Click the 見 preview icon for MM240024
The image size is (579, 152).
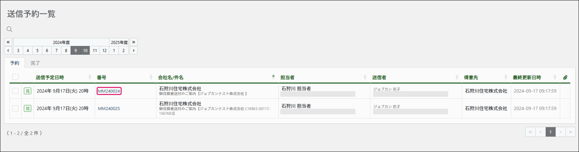point(28,91)
